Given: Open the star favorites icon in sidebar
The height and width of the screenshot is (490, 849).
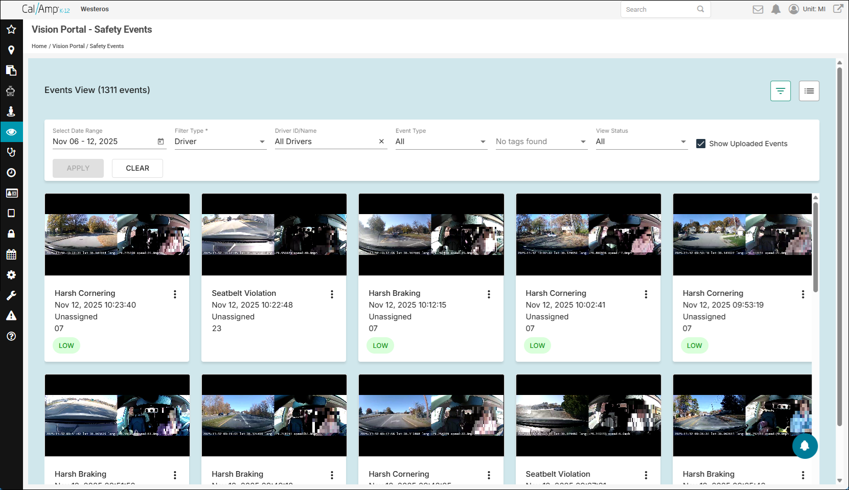Looking at the screenshot, I should (11, 30).
